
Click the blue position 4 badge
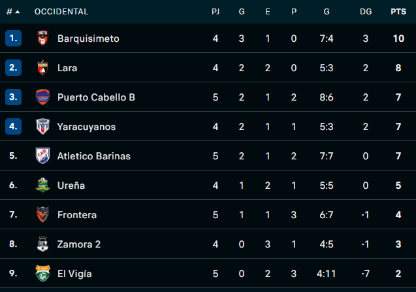(x=13, y=127)
